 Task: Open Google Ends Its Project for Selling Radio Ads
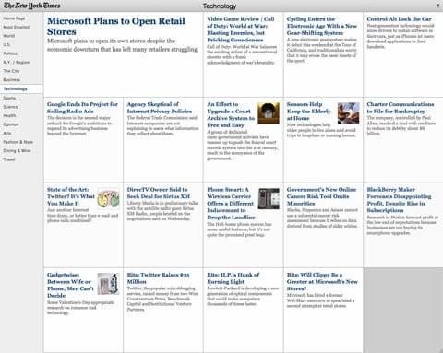tap(82, 108)
